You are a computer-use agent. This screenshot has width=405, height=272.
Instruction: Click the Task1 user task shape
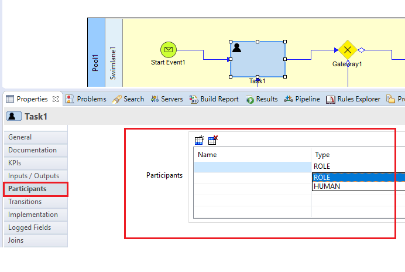(258, 59)
